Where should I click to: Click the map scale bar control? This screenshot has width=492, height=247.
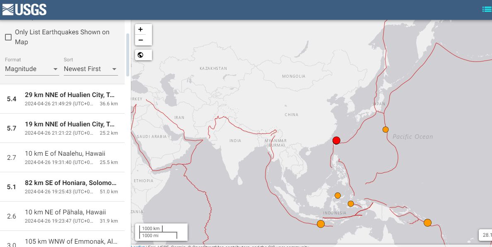click(x=161, y=232)
